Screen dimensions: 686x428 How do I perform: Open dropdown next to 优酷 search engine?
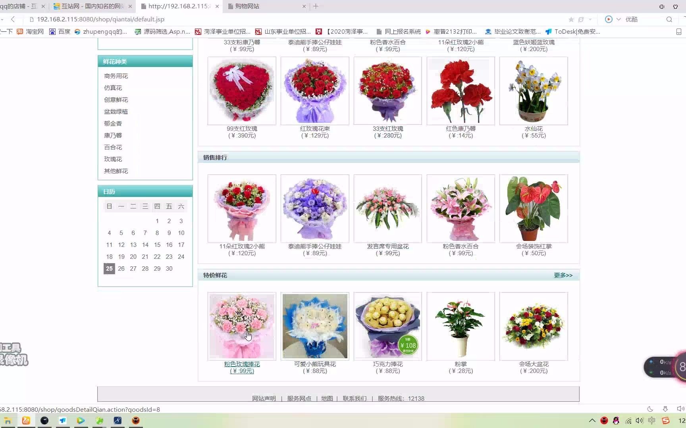pos(619,19)
